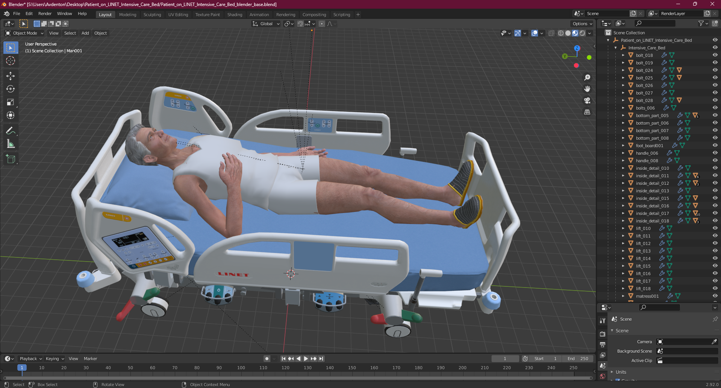This screenshot has height=388, width=721.
Task: Pick the Scale tool
Action: point(11,102)
